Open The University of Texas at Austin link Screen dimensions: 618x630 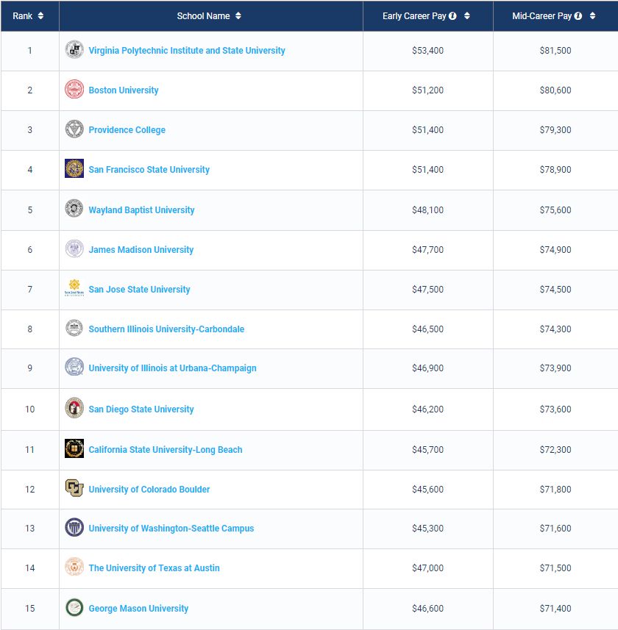pos(154,568)
